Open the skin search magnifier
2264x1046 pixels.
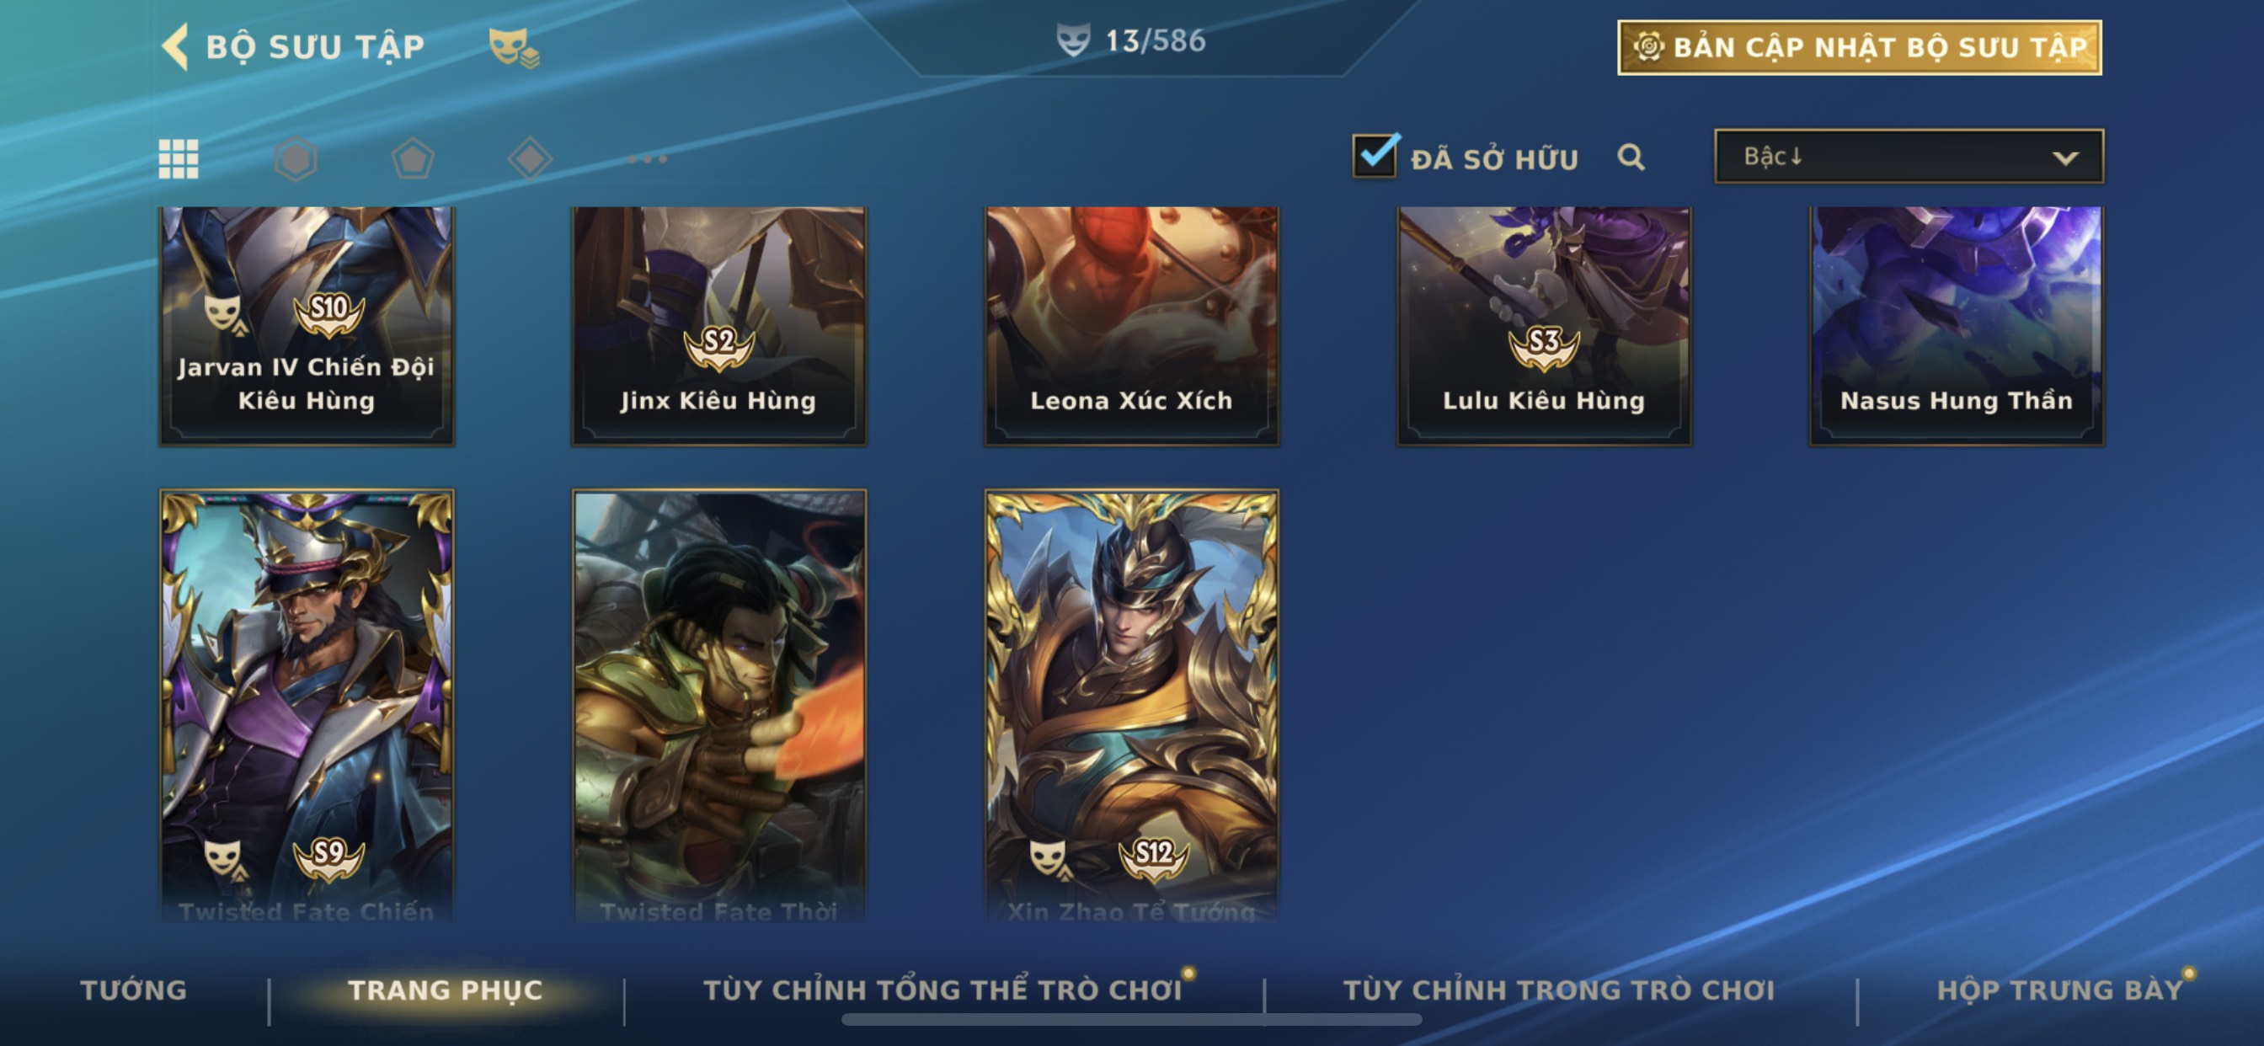1631,157
